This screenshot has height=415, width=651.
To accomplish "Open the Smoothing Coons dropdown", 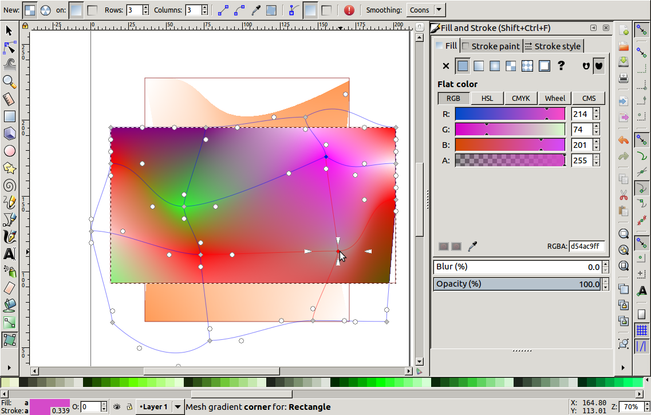I will pyautogui.click(x=426, y=10).
